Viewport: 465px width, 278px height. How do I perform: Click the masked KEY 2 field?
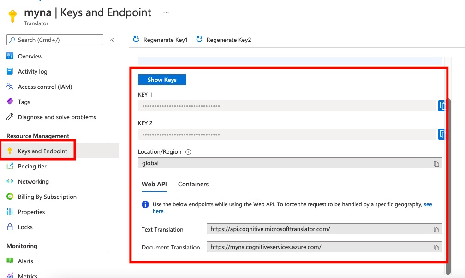(288, 134)
